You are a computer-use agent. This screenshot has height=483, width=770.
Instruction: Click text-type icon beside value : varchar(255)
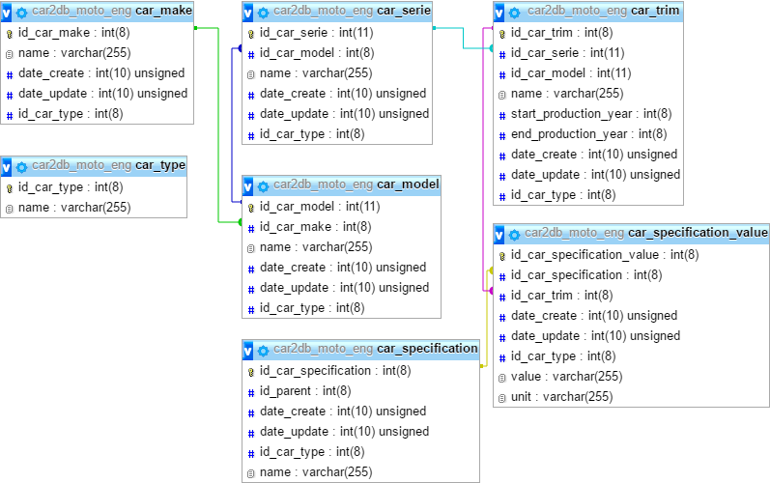502,378
